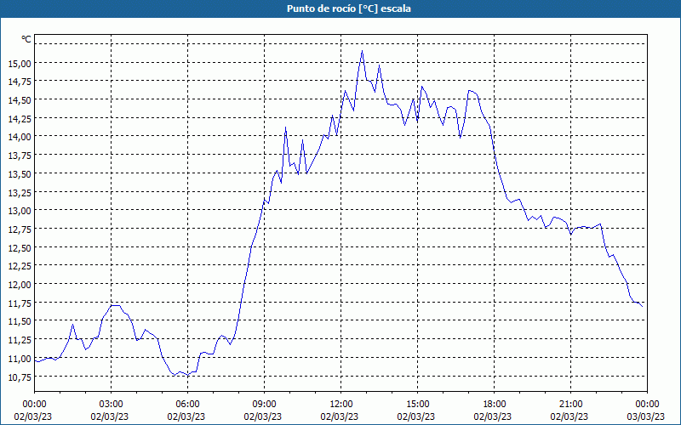Click the 11,50 y-axis label
This screenshot has height=425, width=681.
tap(20, 321)
